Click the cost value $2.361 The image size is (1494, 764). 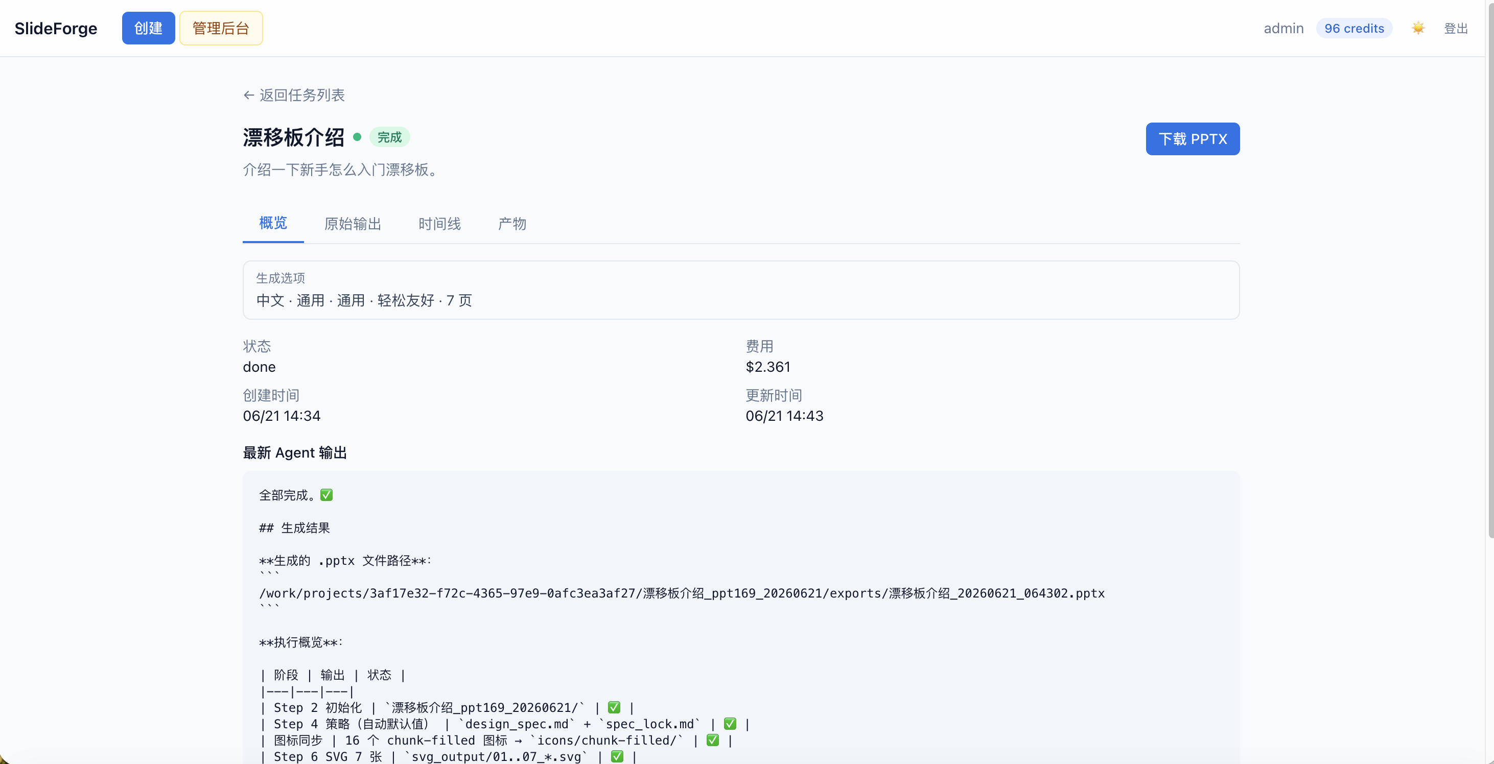point(768,367)
